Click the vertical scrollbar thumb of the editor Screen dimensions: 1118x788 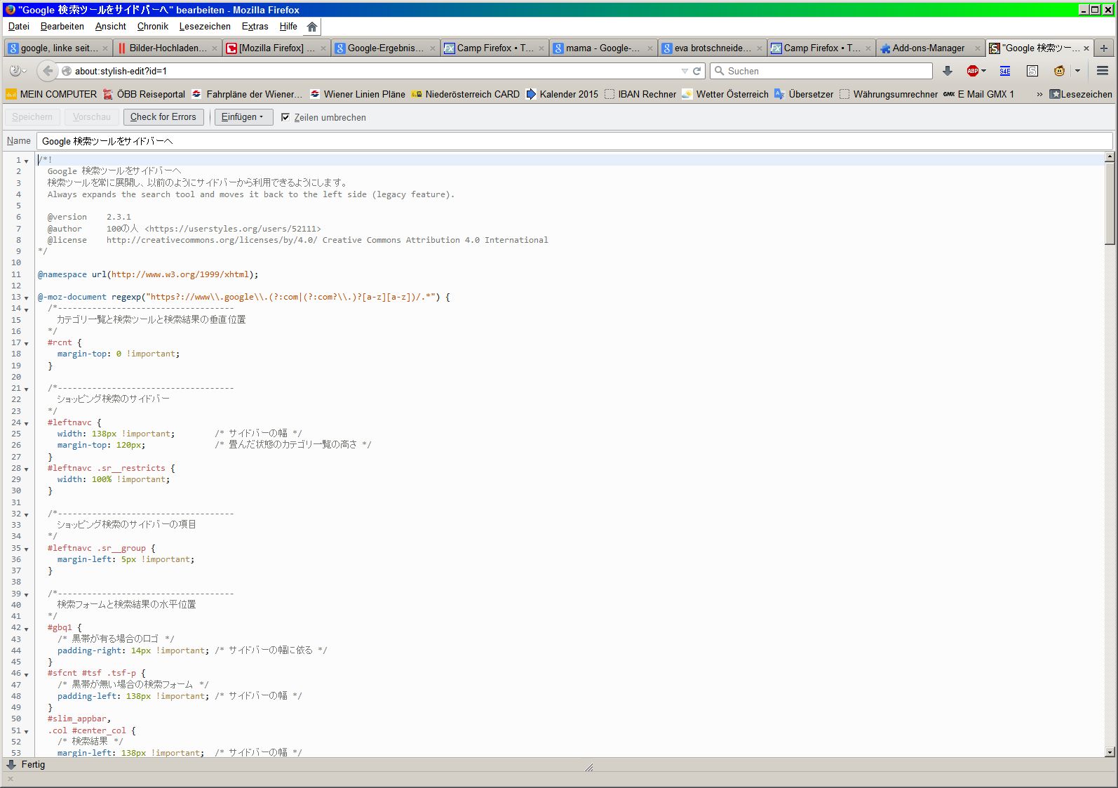pyautogui.click(x=1110, y=203)
